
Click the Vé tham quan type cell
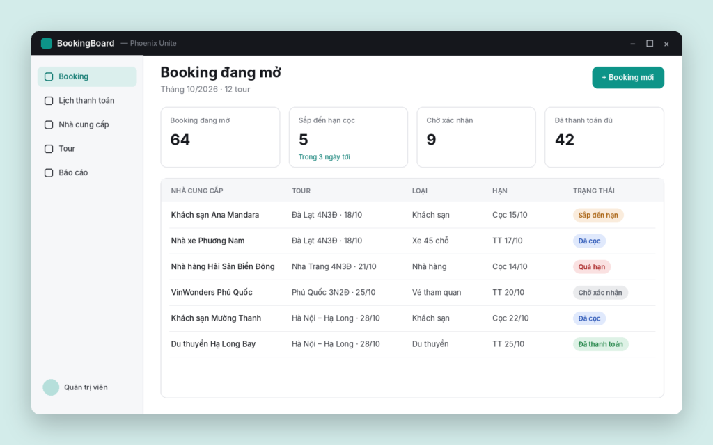(437, 293)
